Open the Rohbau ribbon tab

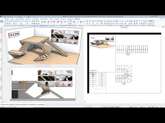[7, 19]
